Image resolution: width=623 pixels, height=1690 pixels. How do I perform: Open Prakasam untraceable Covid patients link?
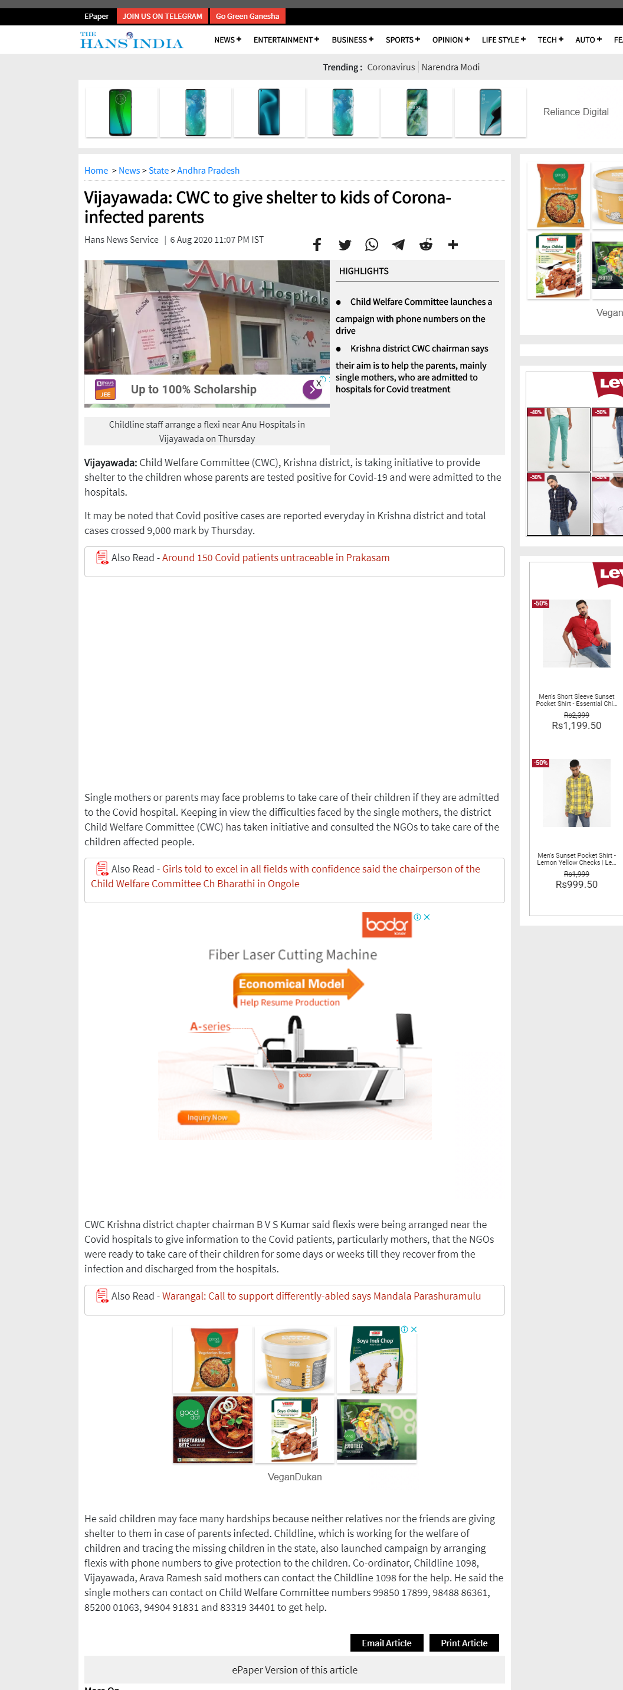[x=276, y=558]
